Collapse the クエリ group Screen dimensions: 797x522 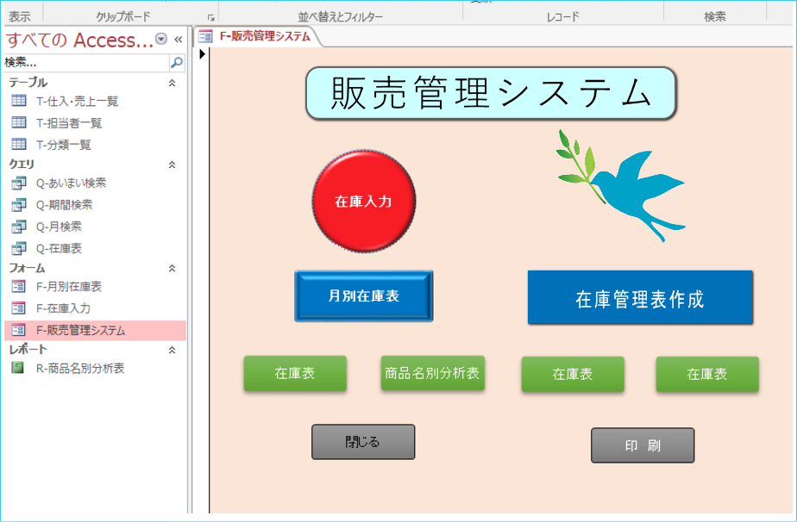[x=172, y=164]
